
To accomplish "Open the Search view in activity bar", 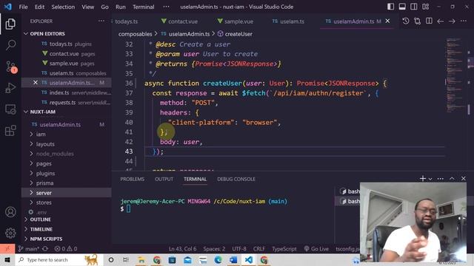I will pos(10,45).
